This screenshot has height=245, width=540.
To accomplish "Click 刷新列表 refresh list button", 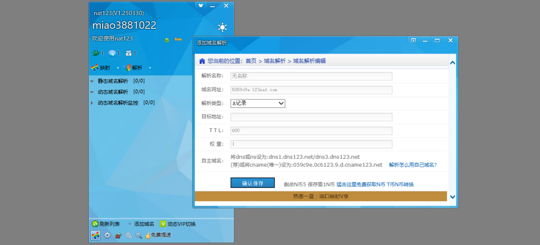I will (106, 224).
